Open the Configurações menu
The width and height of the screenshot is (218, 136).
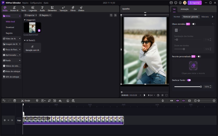point(36,3)
